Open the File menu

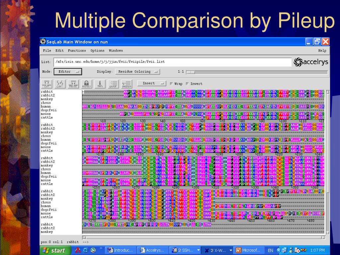tap(47, 50)
